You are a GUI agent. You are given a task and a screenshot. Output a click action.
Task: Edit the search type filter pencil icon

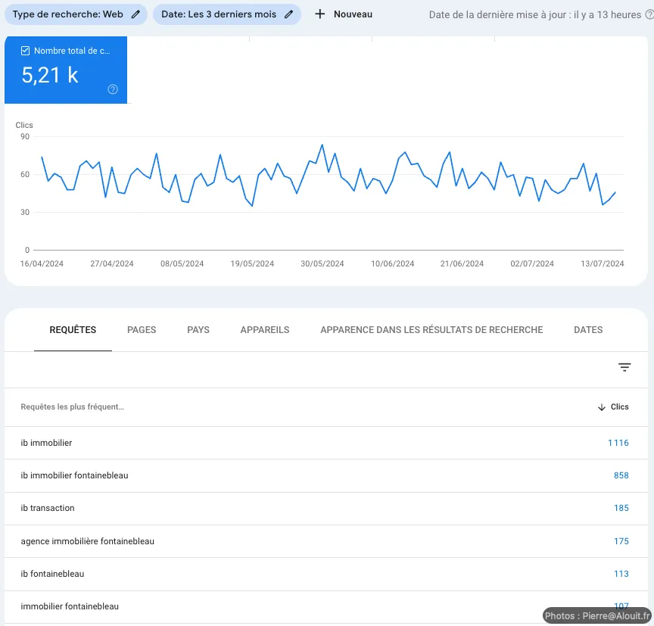[135, 14]
